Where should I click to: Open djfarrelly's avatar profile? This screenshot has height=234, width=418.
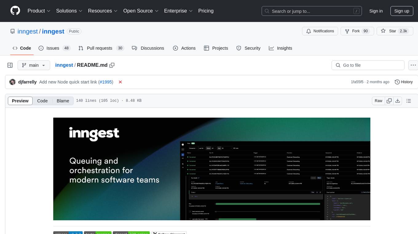13,82
